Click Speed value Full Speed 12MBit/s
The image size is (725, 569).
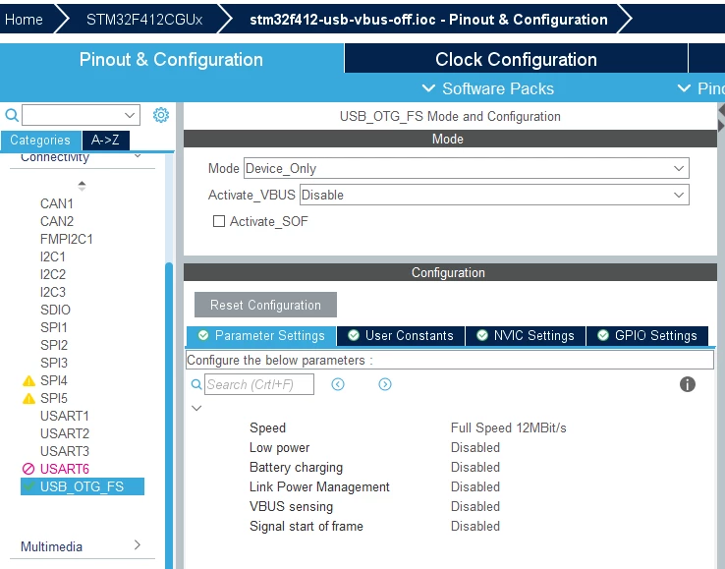[508, 427]
